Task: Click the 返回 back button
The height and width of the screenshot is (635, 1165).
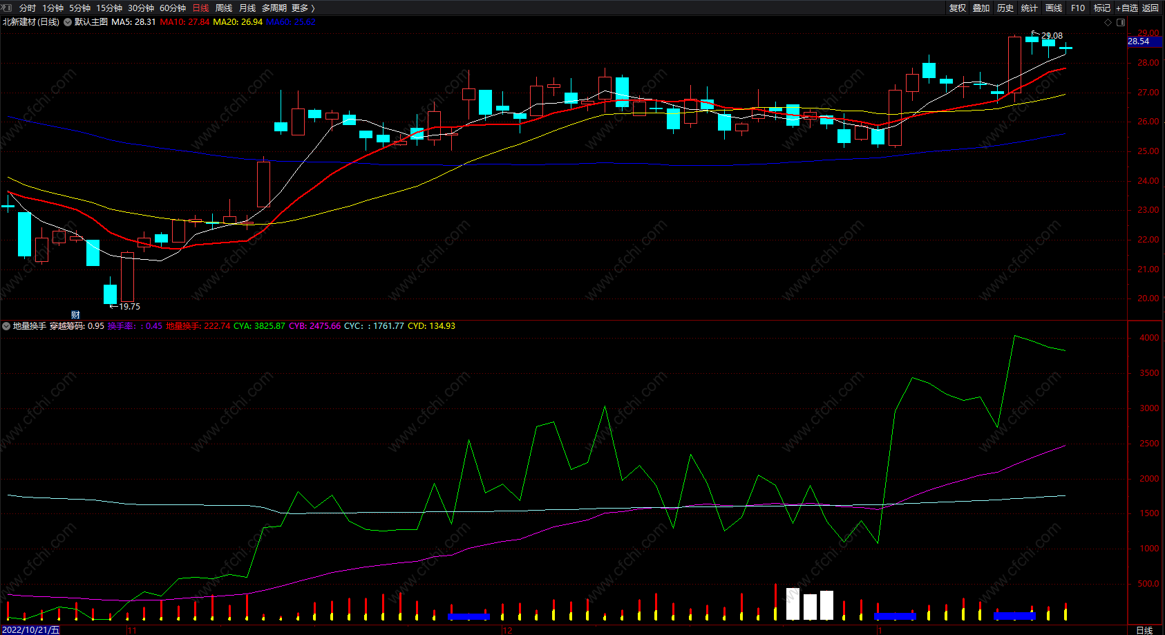Action: pyautogui.click(x=1150, y=8)
